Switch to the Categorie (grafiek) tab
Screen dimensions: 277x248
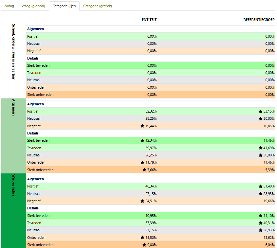98,6
